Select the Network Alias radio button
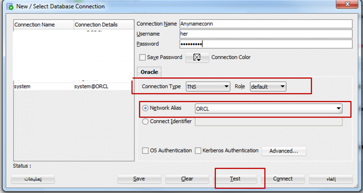 click(x=146, y=108)
